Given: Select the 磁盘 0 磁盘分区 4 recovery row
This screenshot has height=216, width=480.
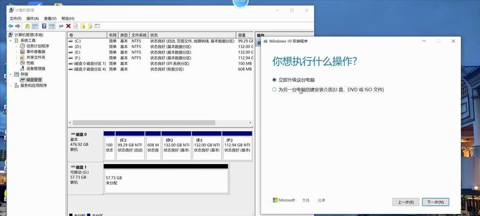Looking at the screenshot, I should point(161,69).
